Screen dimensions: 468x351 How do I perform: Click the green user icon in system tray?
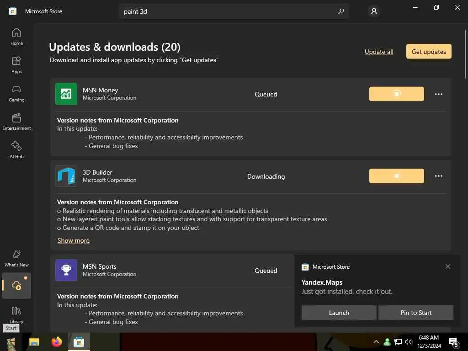[x=387, y=342]
